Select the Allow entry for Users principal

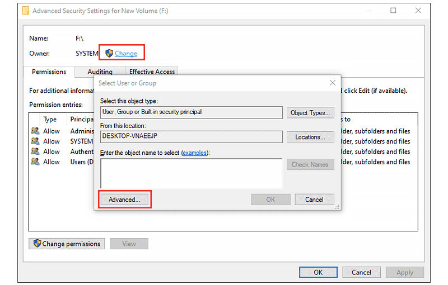click(x=52, y=162)
